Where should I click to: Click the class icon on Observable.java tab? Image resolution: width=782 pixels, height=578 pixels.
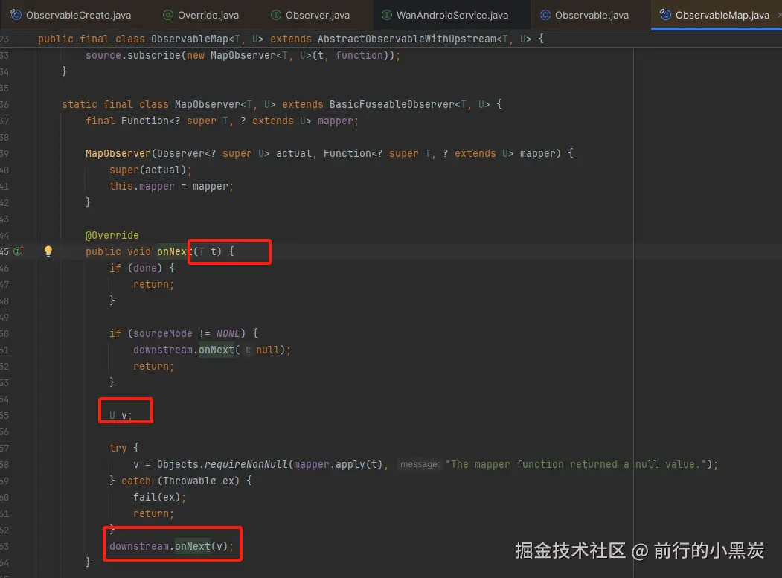click(x=545, y=15)
